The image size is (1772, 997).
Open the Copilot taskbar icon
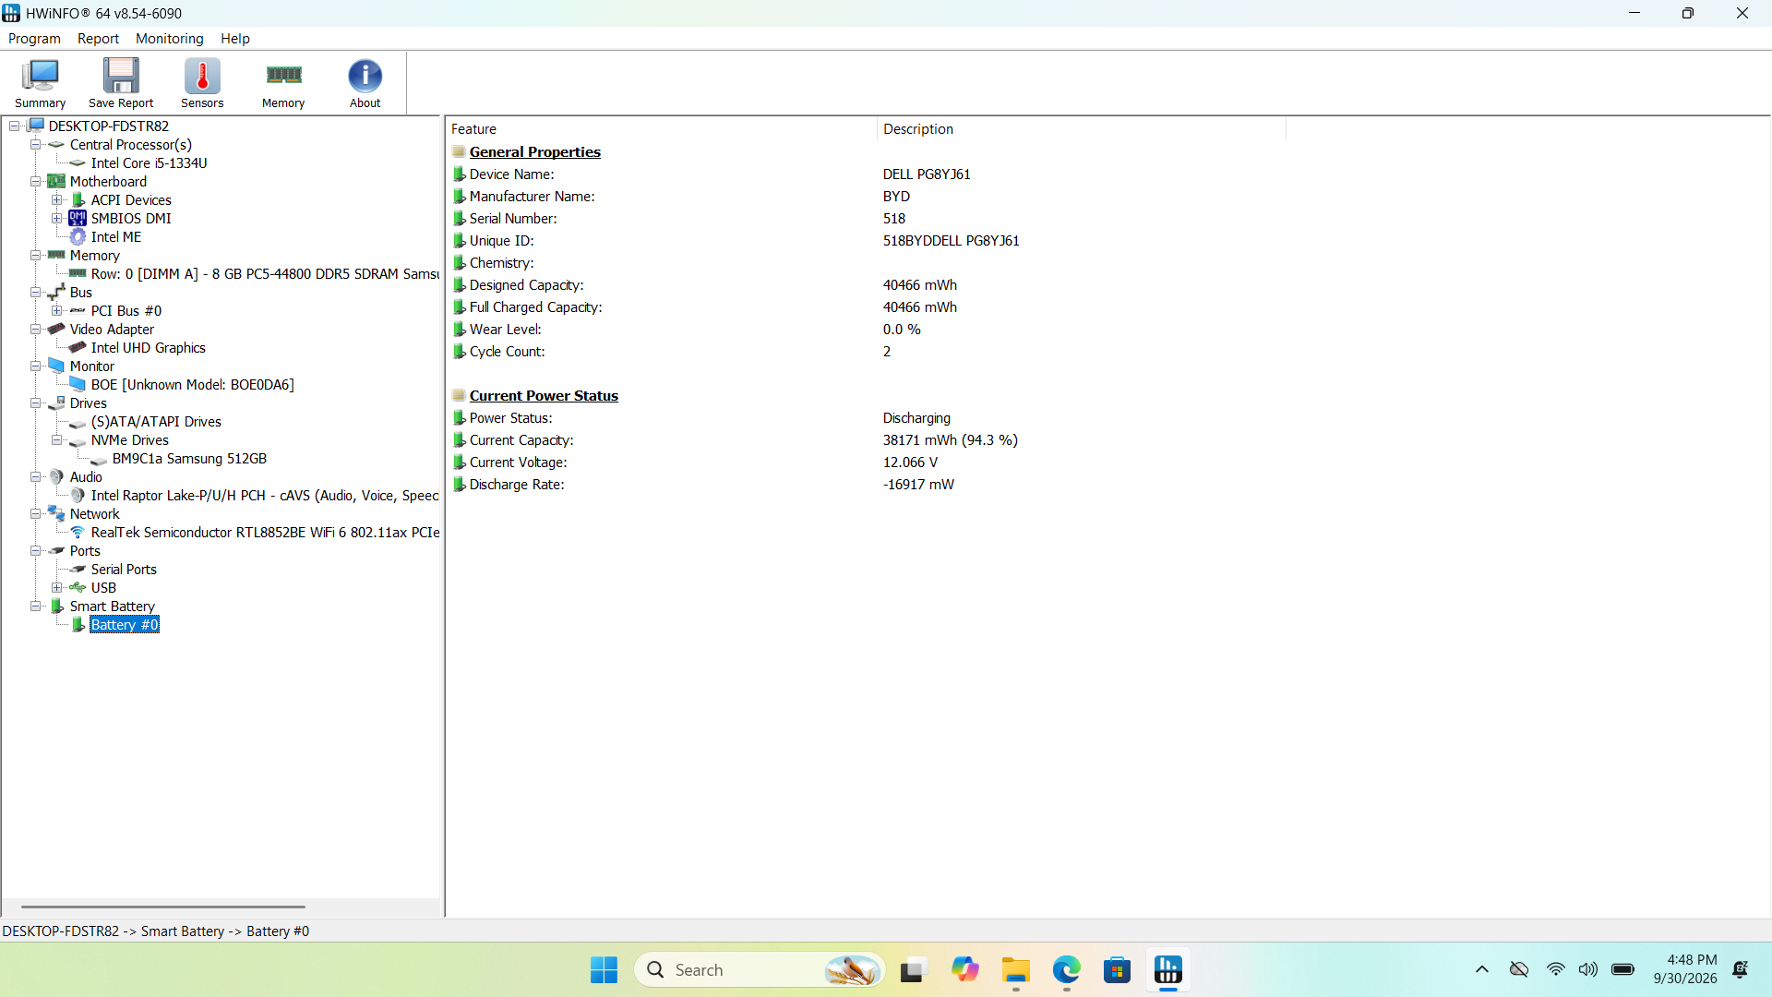click(964, 970)
